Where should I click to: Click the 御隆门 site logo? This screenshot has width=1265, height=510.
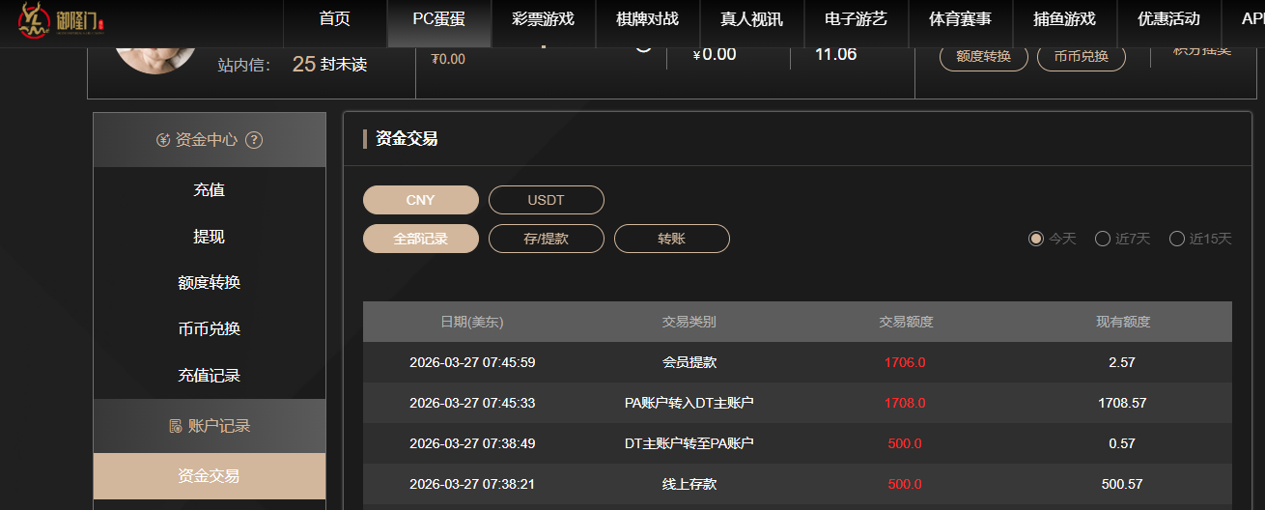click(61, 20)
